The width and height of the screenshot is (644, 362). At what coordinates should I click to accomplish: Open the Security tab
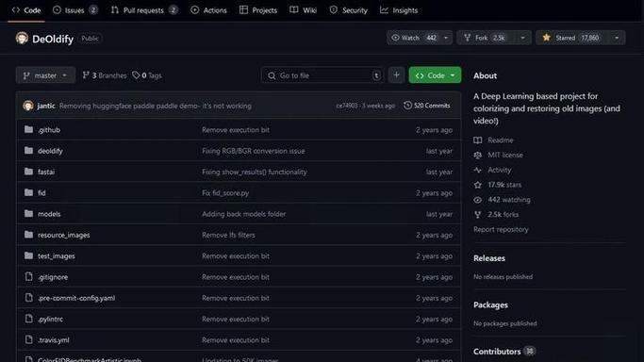click(x=348, y=10)
